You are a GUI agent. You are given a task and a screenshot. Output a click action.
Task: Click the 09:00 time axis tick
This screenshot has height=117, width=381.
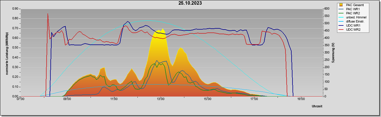[67, 99]
